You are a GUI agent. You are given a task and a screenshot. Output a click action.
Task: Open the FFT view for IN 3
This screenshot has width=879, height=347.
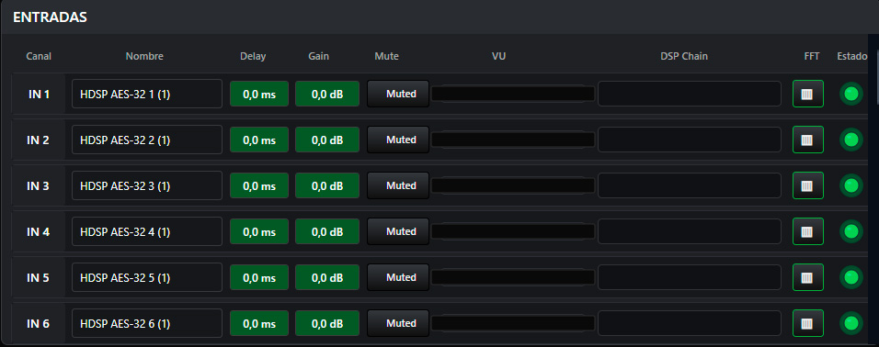[x=808, y=185]
